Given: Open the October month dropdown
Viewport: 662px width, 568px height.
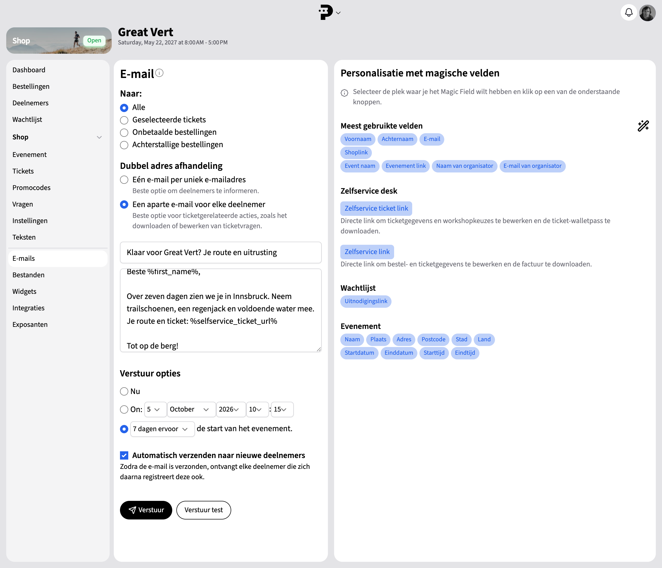Looking at the screenshot, I should (191, 409).
